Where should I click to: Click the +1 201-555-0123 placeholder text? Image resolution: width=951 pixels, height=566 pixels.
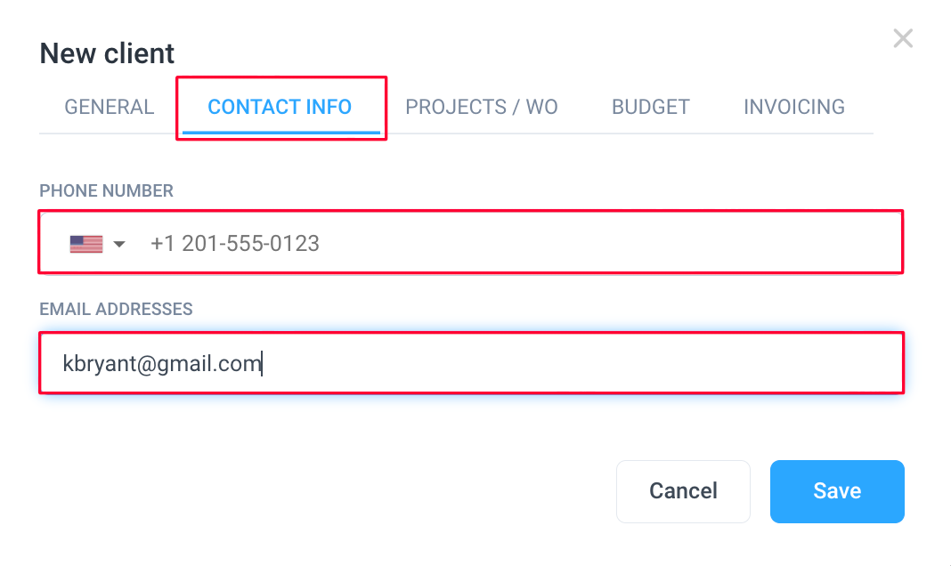click(x=235, y=244)
